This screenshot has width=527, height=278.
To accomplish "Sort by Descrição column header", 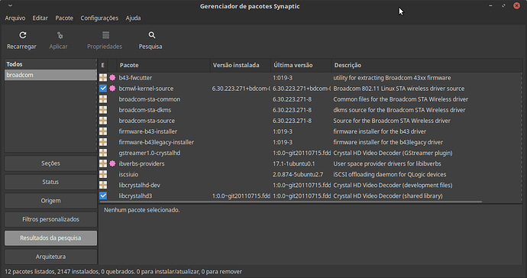I will coord(427,65).
